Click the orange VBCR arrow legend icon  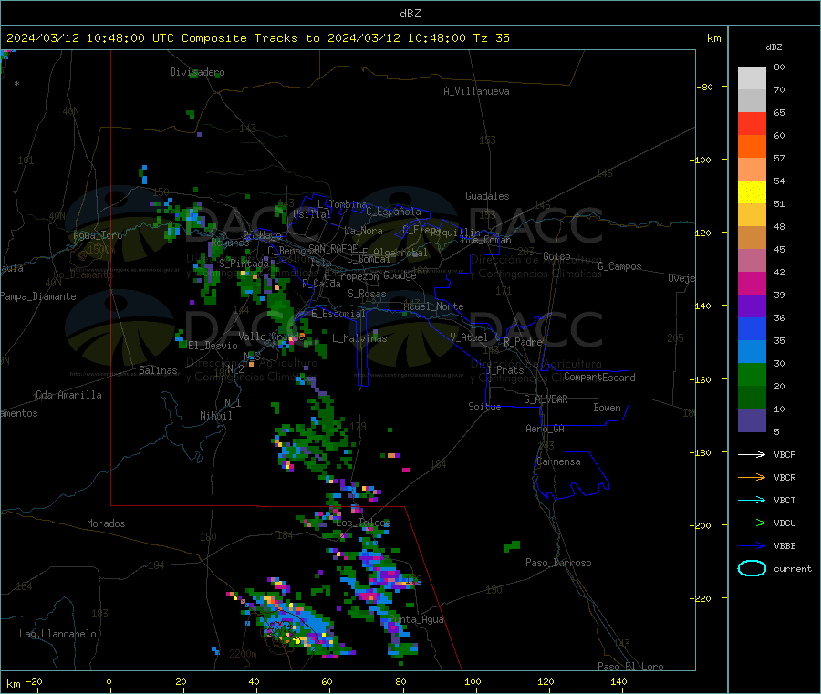(752, 477)
